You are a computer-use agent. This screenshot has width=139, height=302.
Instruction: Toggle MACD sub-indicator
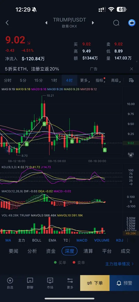82,240
